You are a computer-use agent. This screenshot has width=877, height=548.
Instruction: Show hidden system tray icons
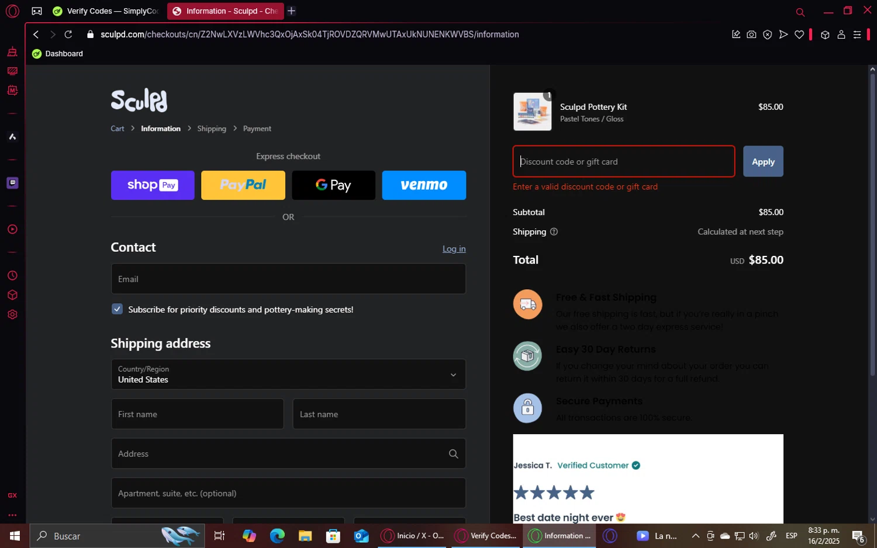[x=695, y=536]
